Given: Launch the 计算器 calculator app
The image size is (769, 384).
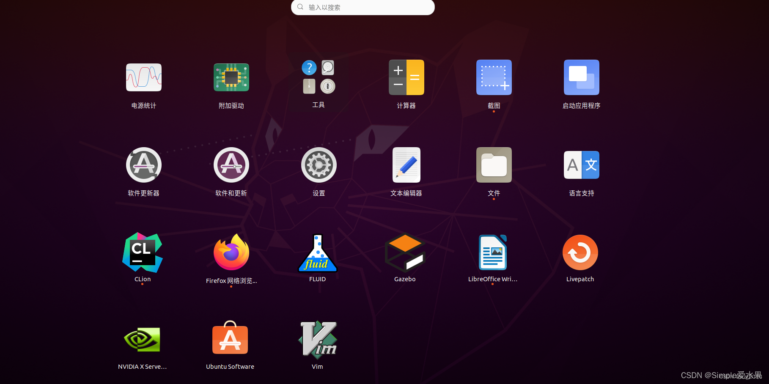Looking at the screenshot, I should point(406,77).
